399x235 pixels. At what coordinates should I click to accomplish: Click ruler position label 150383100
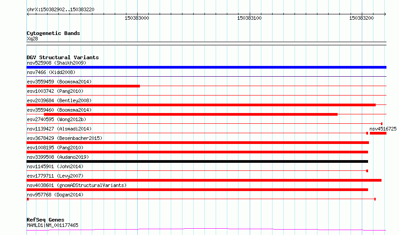(249, 18)
